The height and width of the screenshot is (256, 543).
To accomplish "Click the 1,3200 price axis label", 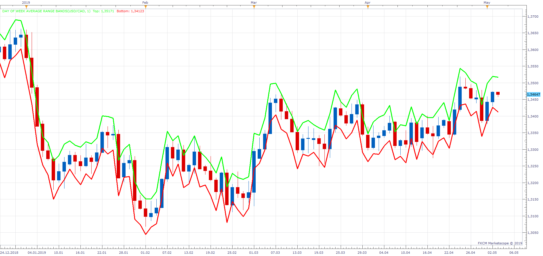I will pos(533,183).
